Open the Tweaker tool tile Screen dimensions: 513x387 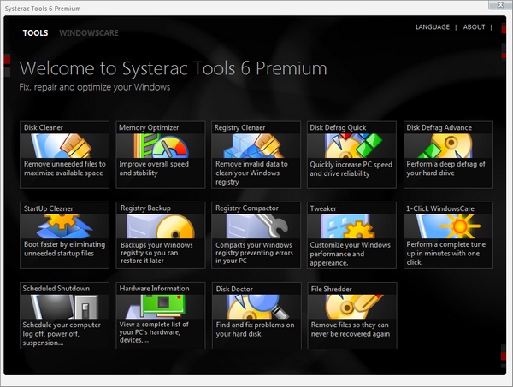352,226
